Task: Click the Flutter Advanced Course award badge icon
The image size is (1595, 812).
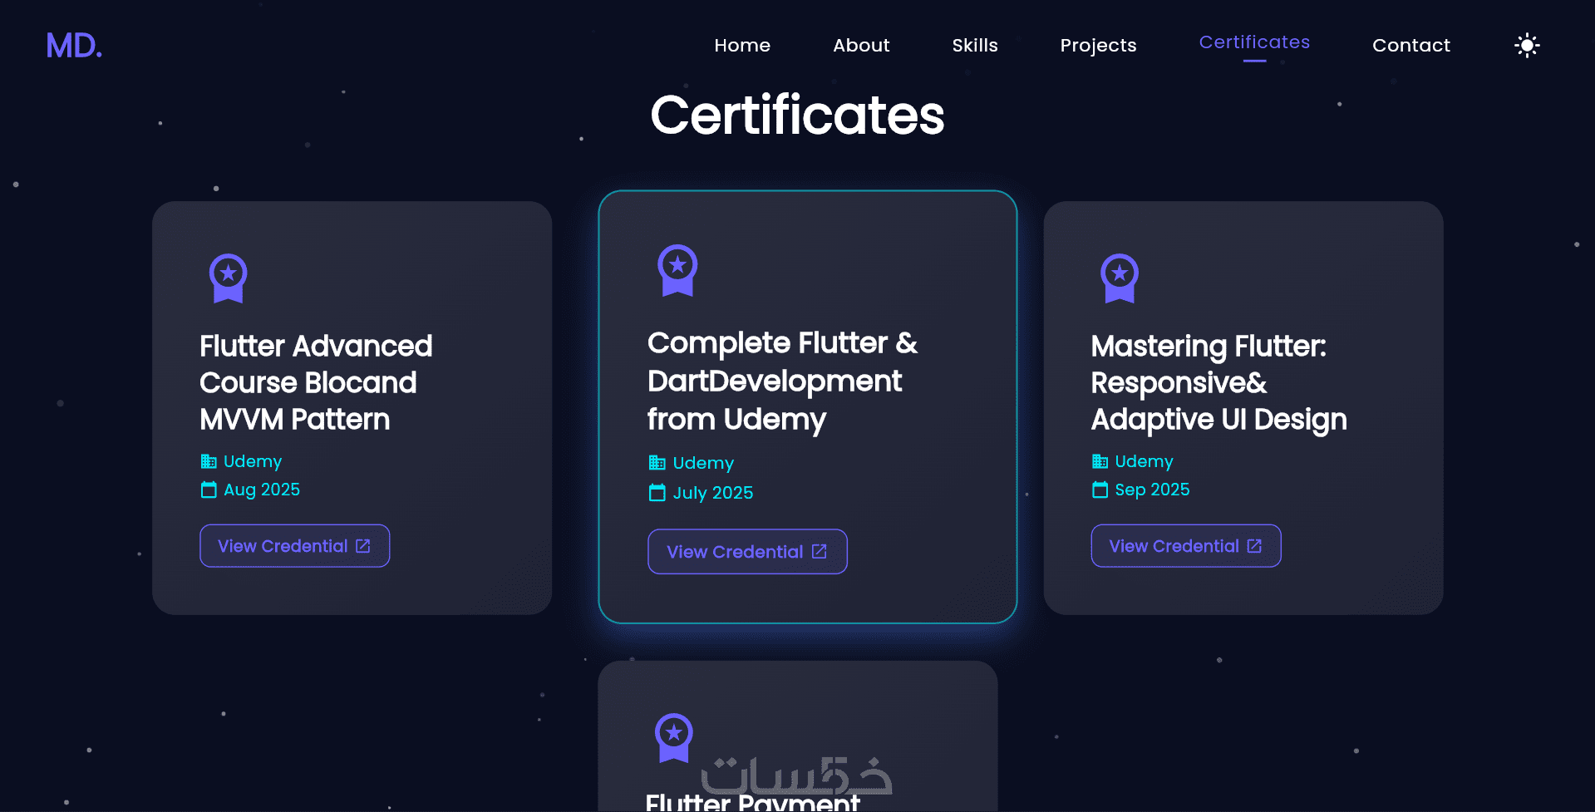Action: click(x=229, y=278)
